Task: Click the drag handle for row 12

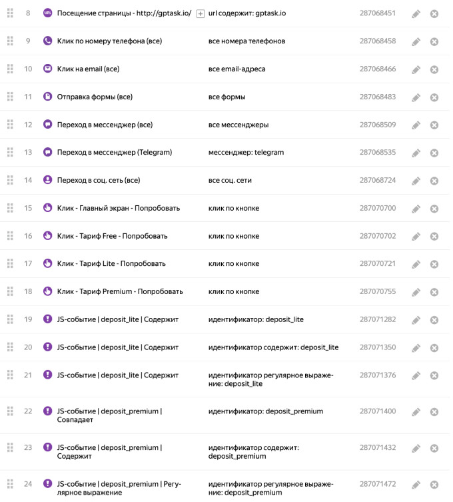Action: 10,125
